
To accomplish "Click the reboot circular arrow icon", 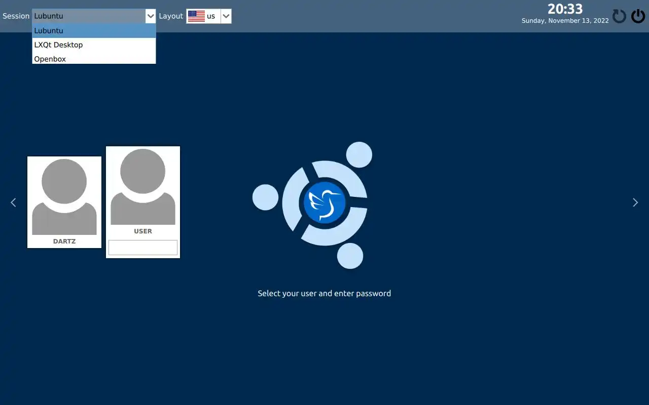I will tap(619, 16).
